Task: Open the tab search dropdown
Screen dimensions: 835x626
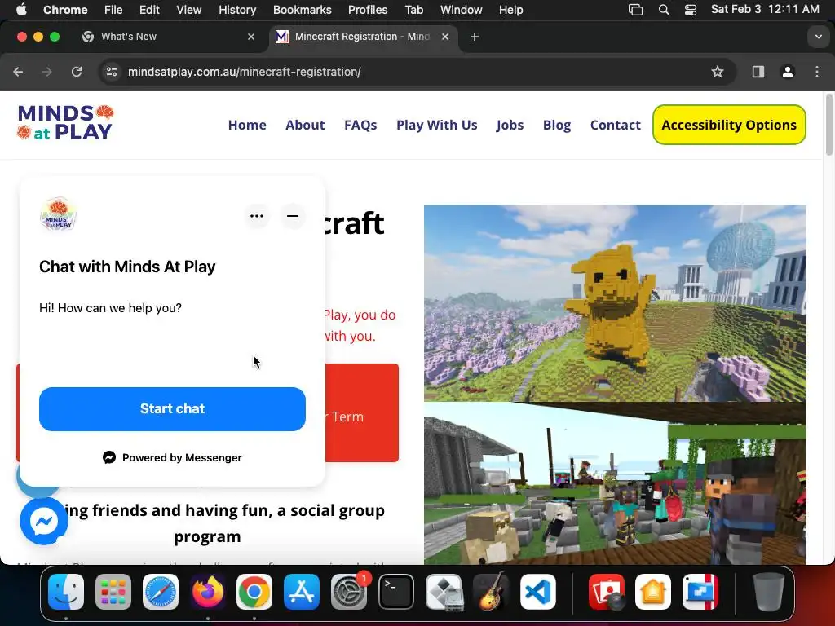Action: click(x=818, y=37)
